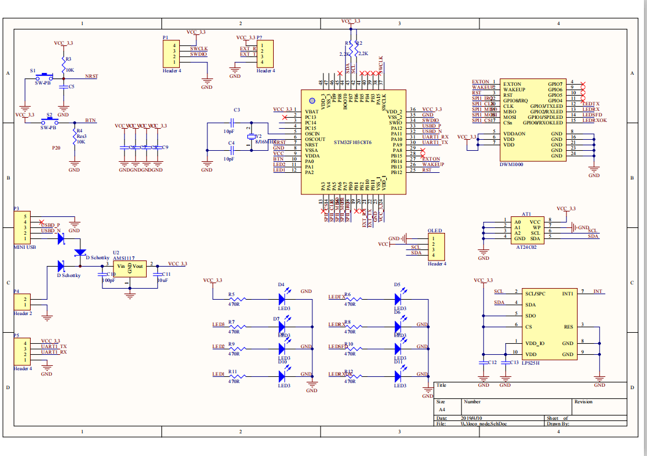The width and height of the screenshot is (647, 456).
Task: Select the OLED Header 4 connector
Action: click(x=435, y=247)
